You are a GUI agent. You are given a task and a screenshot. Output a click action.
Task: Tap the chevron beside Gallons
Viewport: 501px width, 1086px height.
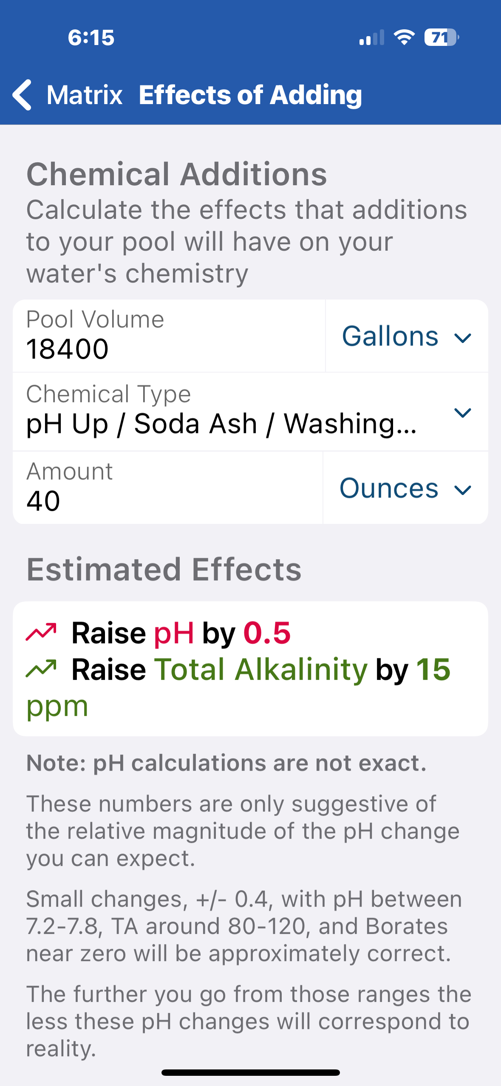coord(462,338)
